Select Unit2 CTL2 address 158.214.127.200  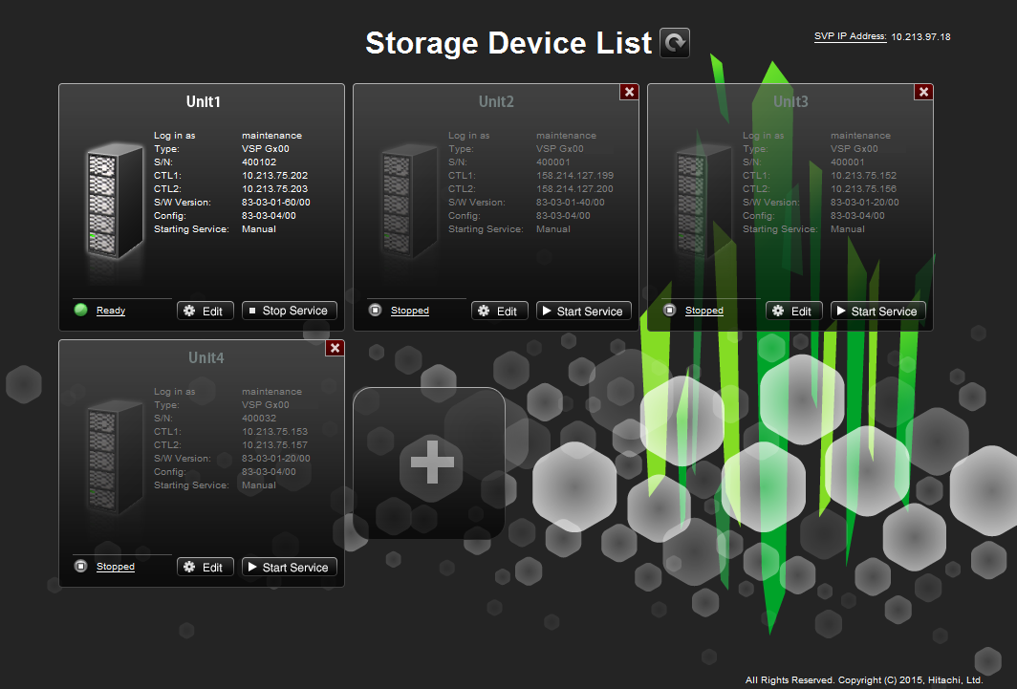pyautogui.click(x=574, y=189)
